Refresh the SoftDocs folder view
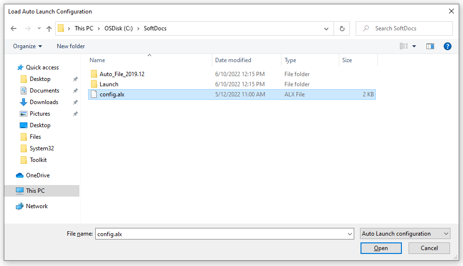The height and width of the screenshot is (266, 463). coord(342,28)
